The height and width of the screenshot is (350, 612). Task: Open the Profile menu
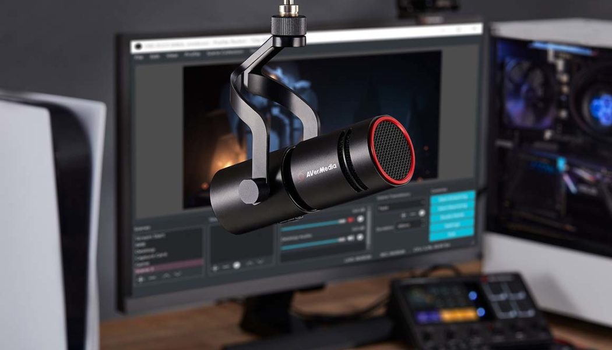pos(192,56)
